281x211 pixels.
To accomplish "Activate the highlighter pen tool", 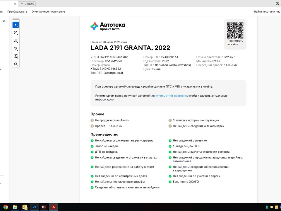I will [x=16, y=40].
